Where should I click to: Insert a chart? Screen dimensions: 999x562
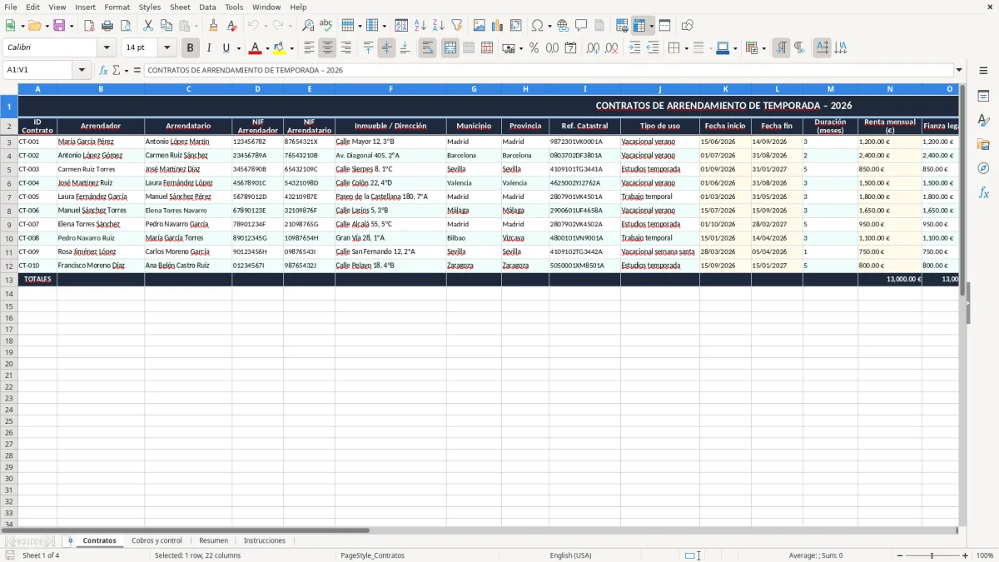[498, 26]
